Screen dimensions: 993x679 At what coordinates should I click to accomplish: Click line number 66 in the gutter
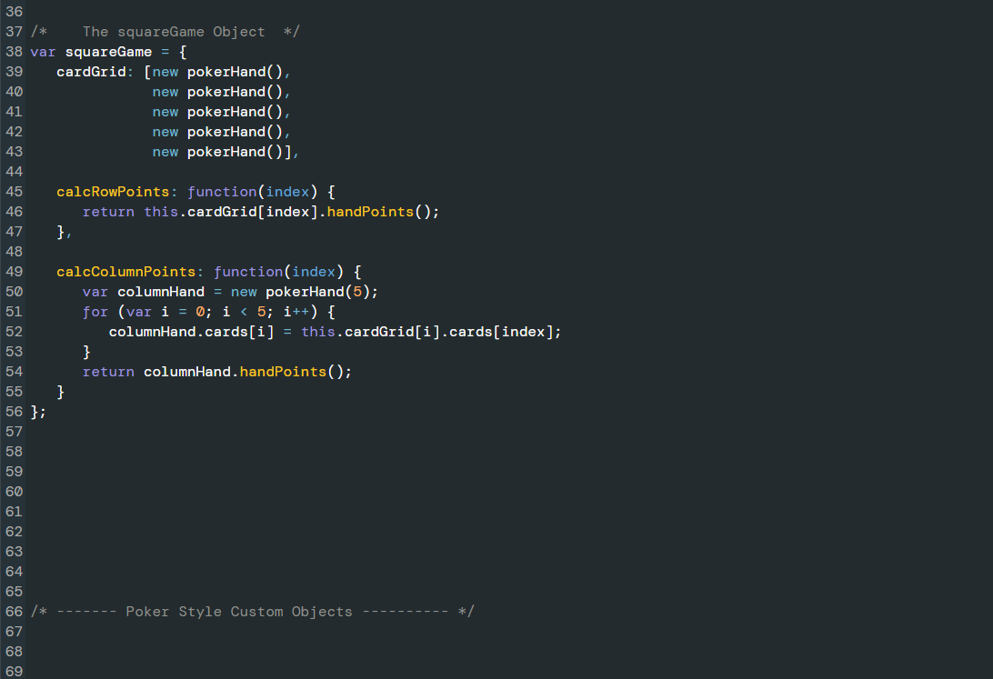coord(14,611)
